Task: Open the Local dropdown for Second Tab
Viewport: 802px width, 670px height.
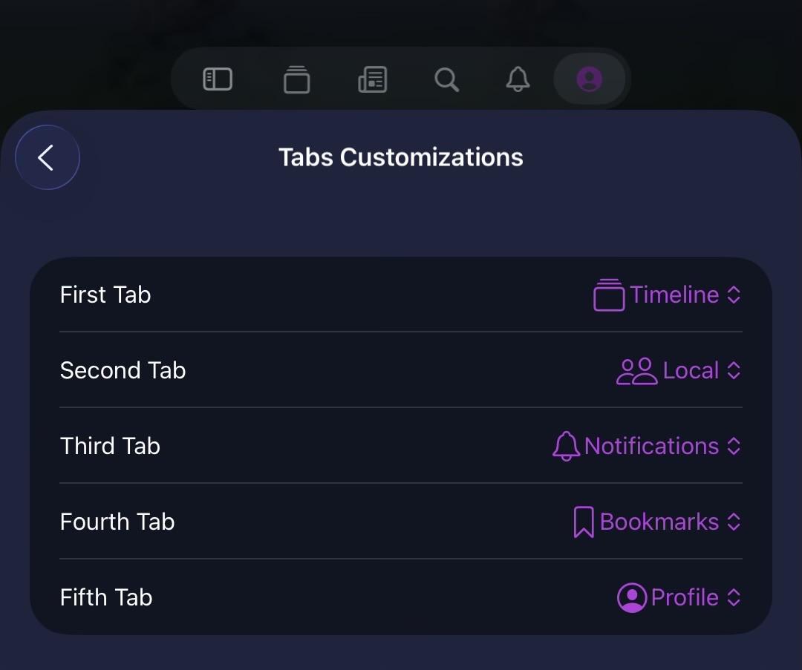Action: pos(679,370)
